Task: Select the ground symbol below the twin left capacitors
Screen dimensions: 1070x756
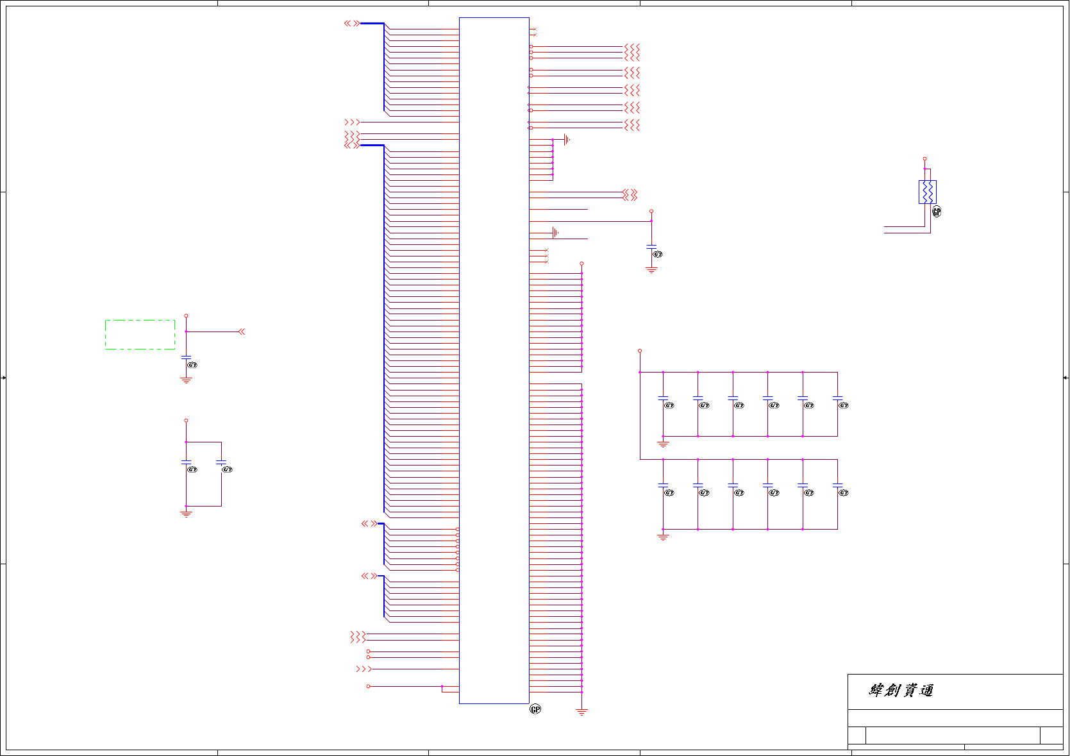Action: [x=186, y=514]
